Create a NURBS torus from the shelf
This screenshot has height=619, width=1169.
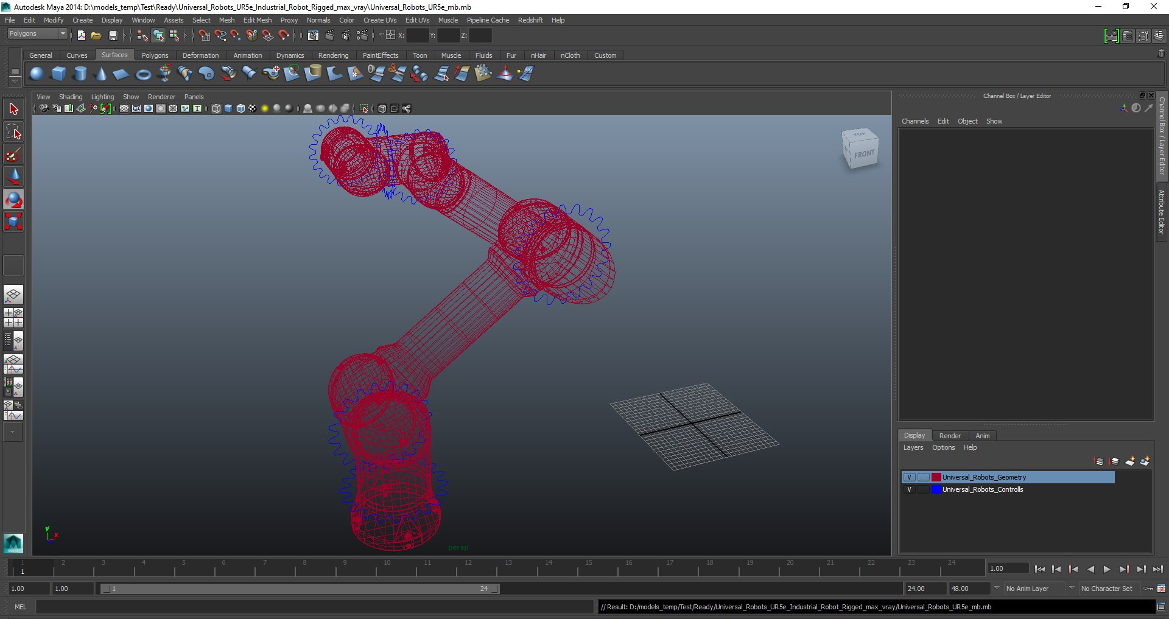143,74
